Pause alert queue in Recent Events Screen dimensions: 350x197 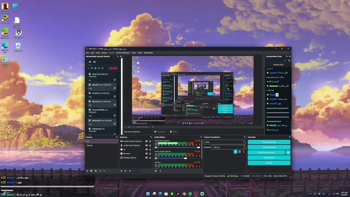95,68
